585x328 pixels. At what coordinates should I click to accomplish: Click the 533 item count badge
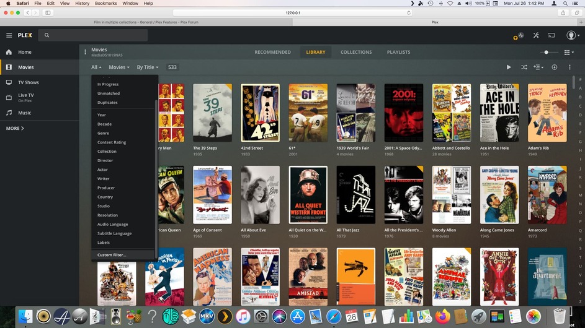[x=172, y=67]
